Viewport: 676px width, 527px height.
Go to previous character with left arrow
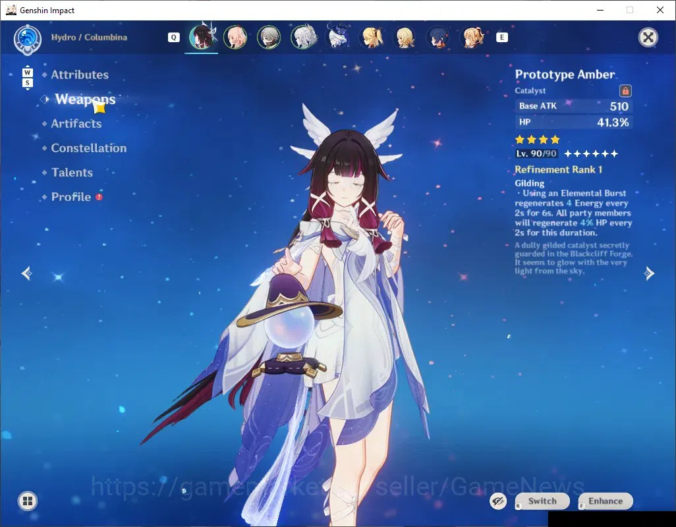click(27, 273)
